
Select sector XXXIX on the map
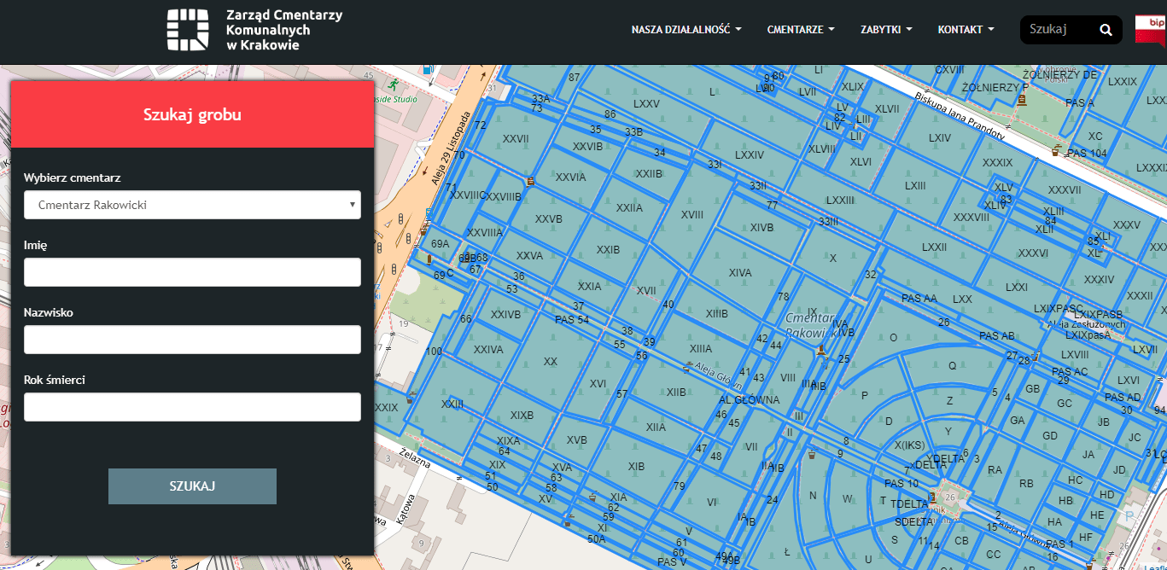tap(997, 162)
